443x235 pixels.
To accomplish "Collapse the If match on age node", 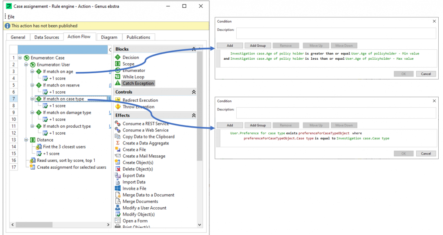I will [32, 71].
